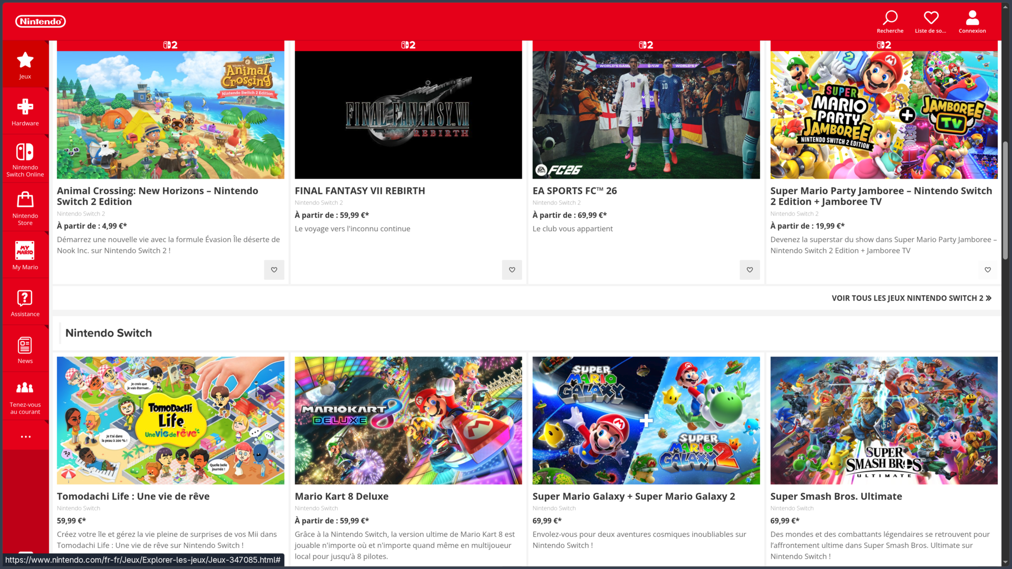Click the Super Mario Galaxy cover image
Screen dimensions: 1012x569
click(x=646, y=420)
